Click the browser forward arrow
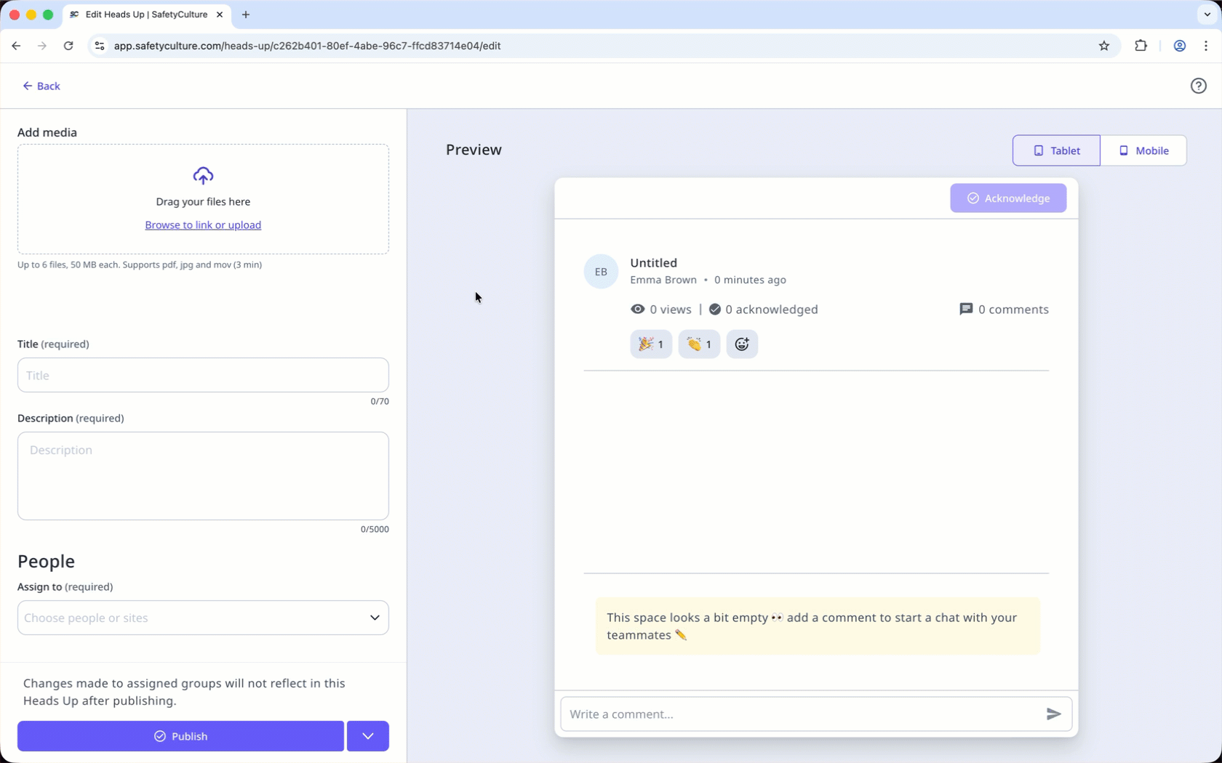 [x=42, y=46]
